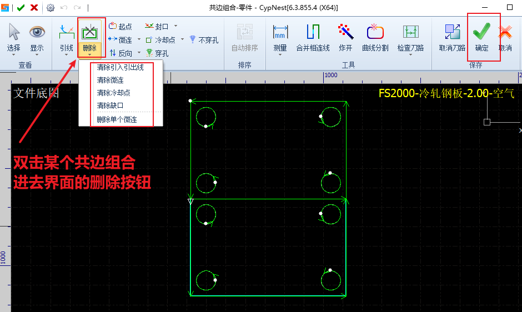Click the 自动排序 auto sort icon

pyautogui.click(x=245, y=32)
